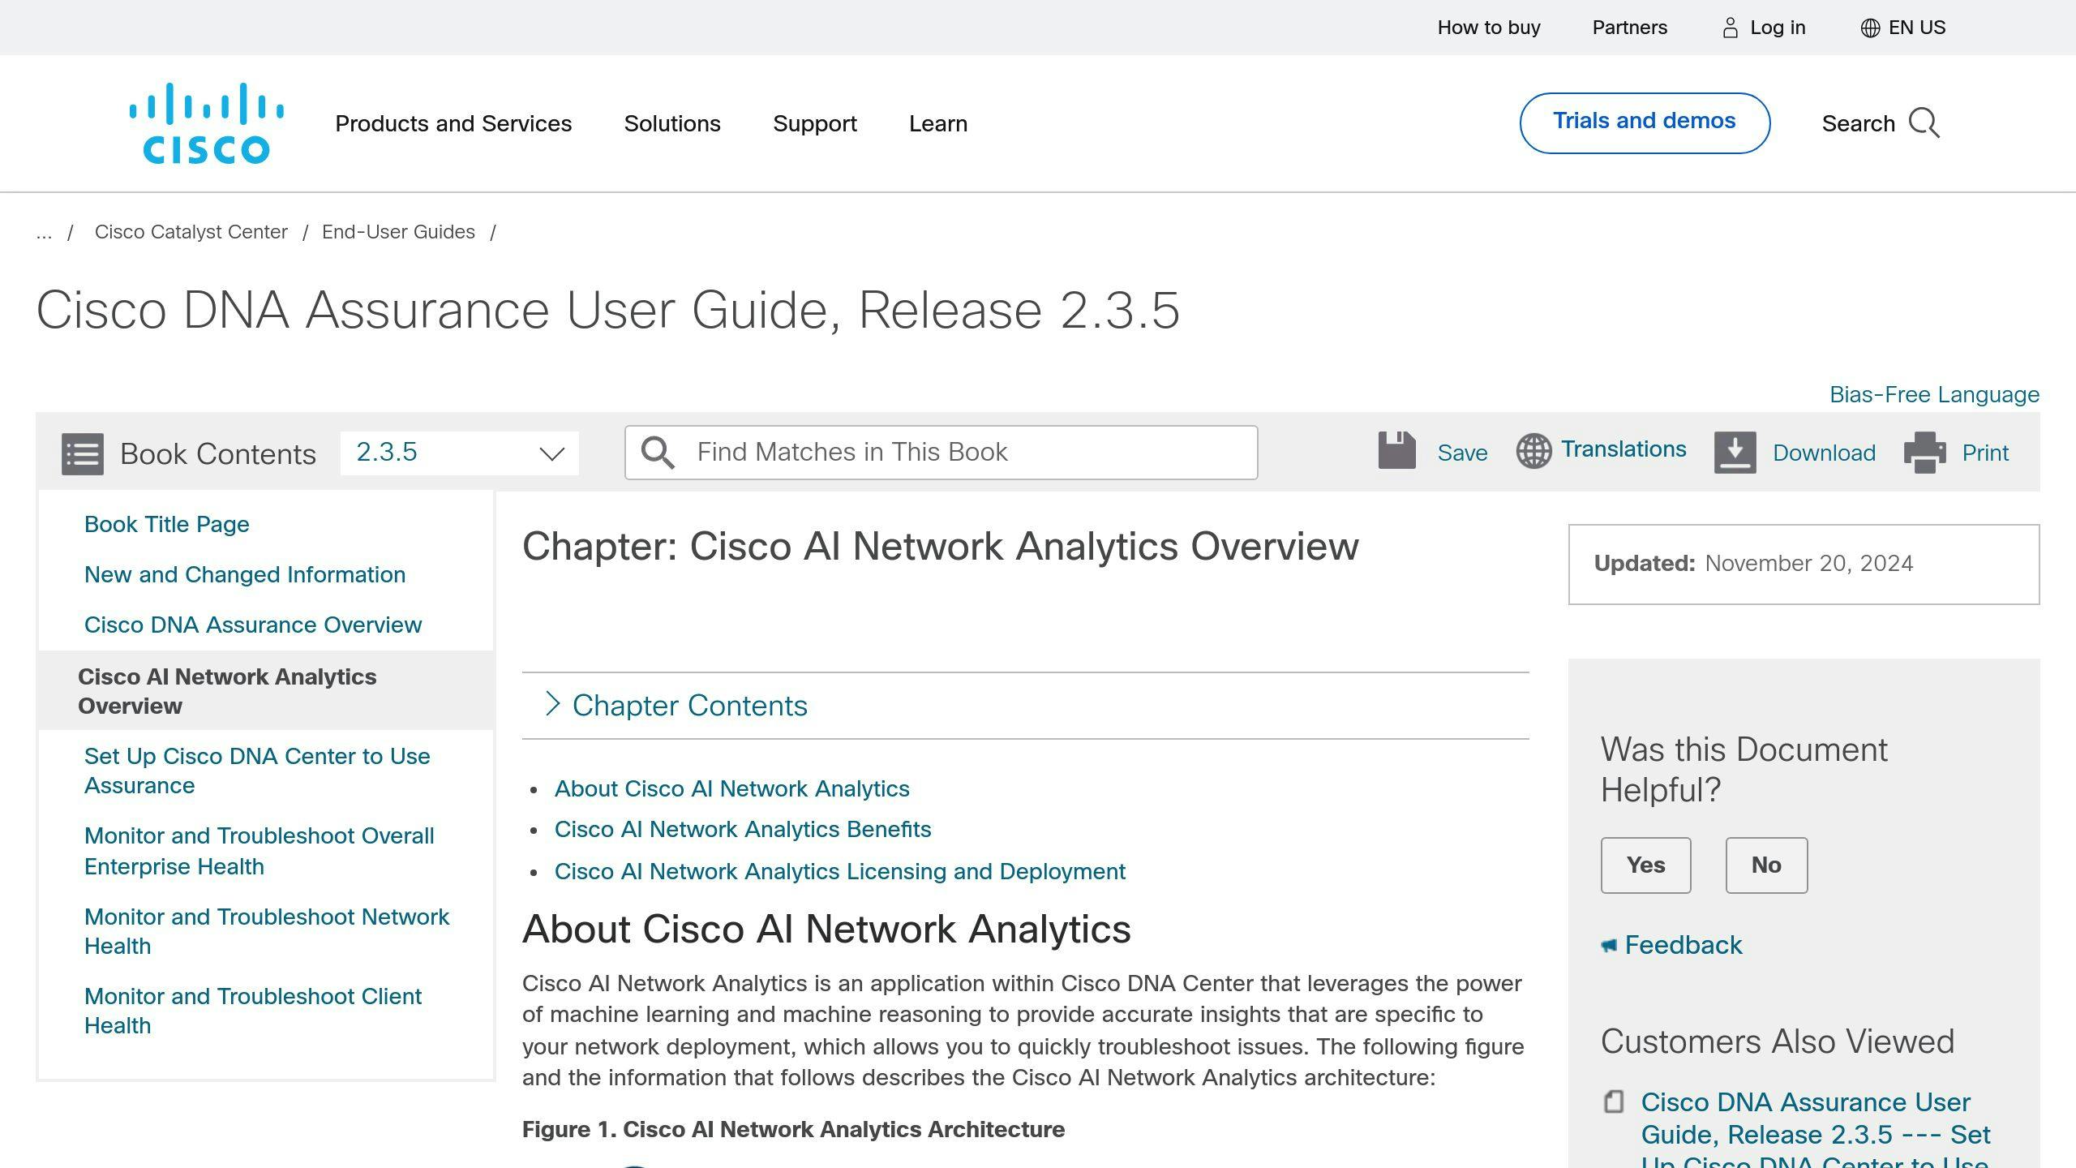Image resolution: width=2076 pixels, height=1168 pixels.
Task: Click document icon beside Customers Also Viewed link
Action: (x=1614, y=1101)
